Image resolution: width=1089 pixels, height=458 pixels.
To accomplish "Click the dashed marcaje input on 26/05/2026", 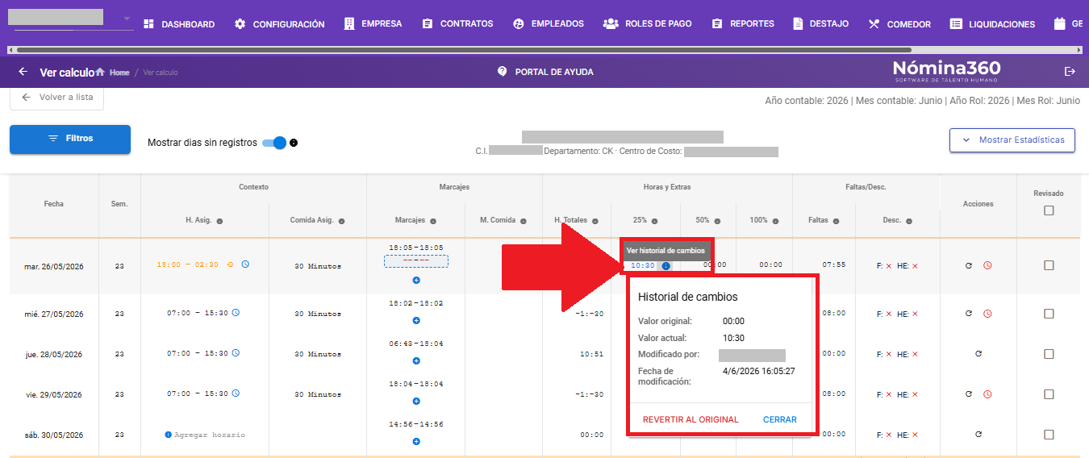I will click(416, 261).
